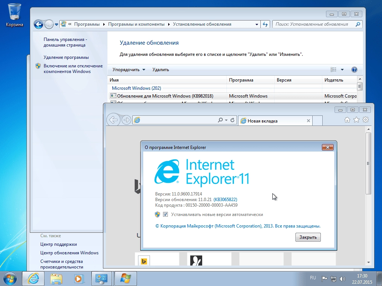
Task: Open IE address bar autocomplete dropdown
Action: (226, 120)
